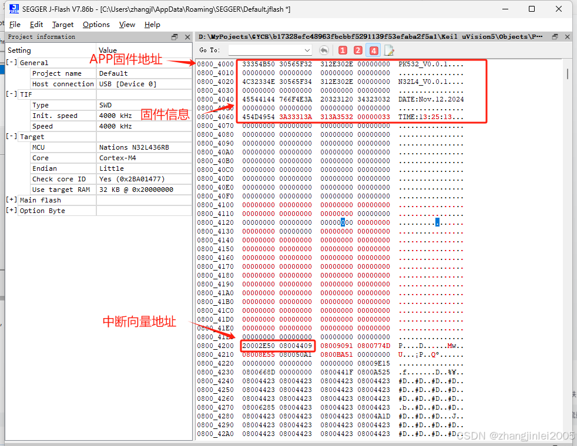The height and width of the screenshot is (446, 577).
Task: Click hex value 08009091
Action: 336,346
